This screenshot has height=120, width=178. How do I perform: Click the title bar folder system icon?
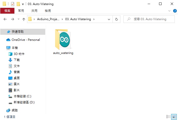tap(4, 4)
